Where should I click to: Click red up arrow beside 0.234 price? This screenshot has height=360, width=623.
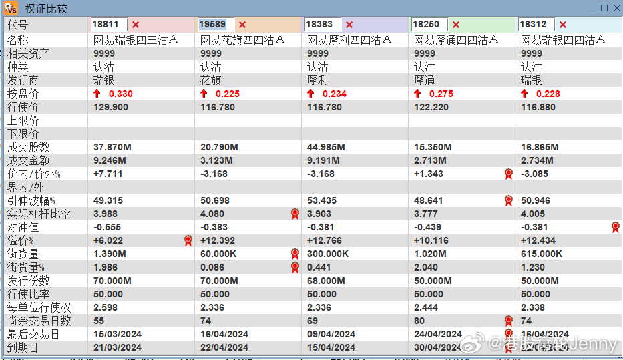tap(310, 94)
